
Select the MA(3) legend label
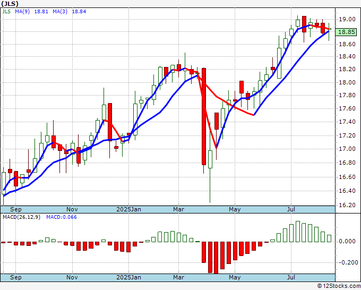click(60, 11)
